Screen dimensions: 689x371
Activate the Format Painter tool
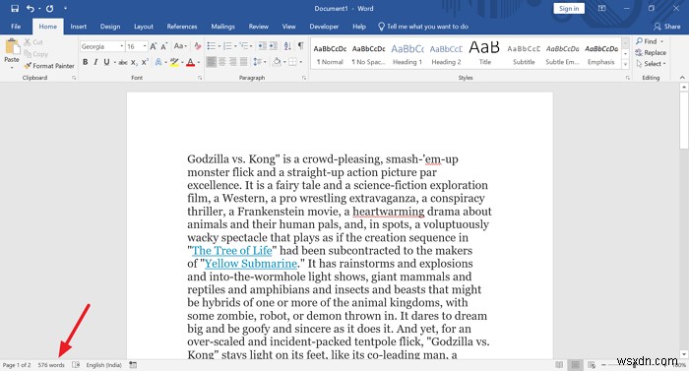[x=49, y=66]
